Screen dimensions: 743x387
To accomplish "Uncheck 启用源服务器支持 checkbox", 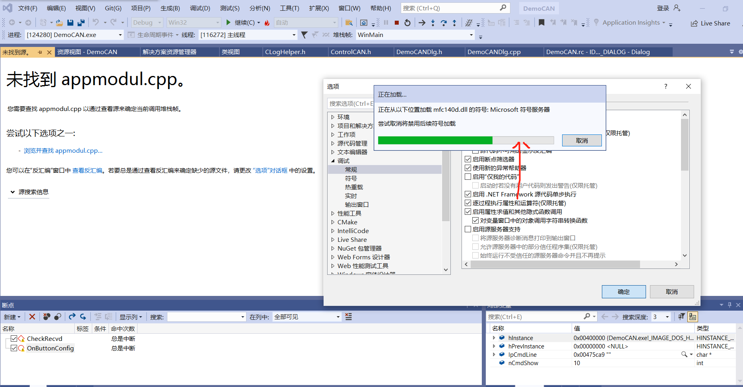I will [468, 229].
